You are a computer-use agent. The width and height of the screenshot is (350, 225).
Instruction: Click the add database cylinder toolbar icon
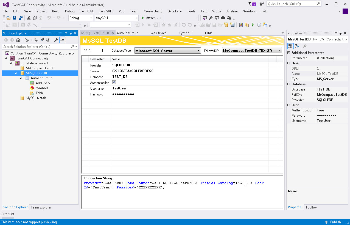click(226, 25)
